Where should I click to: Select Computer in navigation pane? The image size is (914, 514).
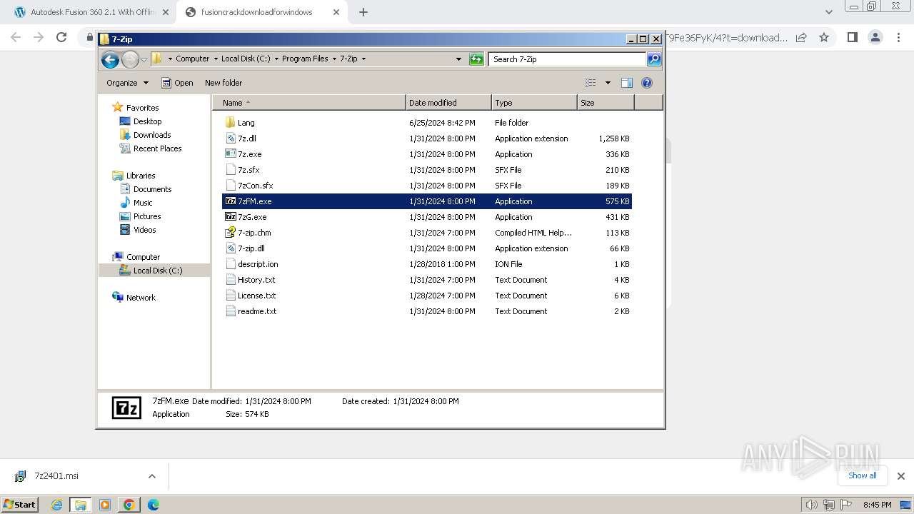143,257
